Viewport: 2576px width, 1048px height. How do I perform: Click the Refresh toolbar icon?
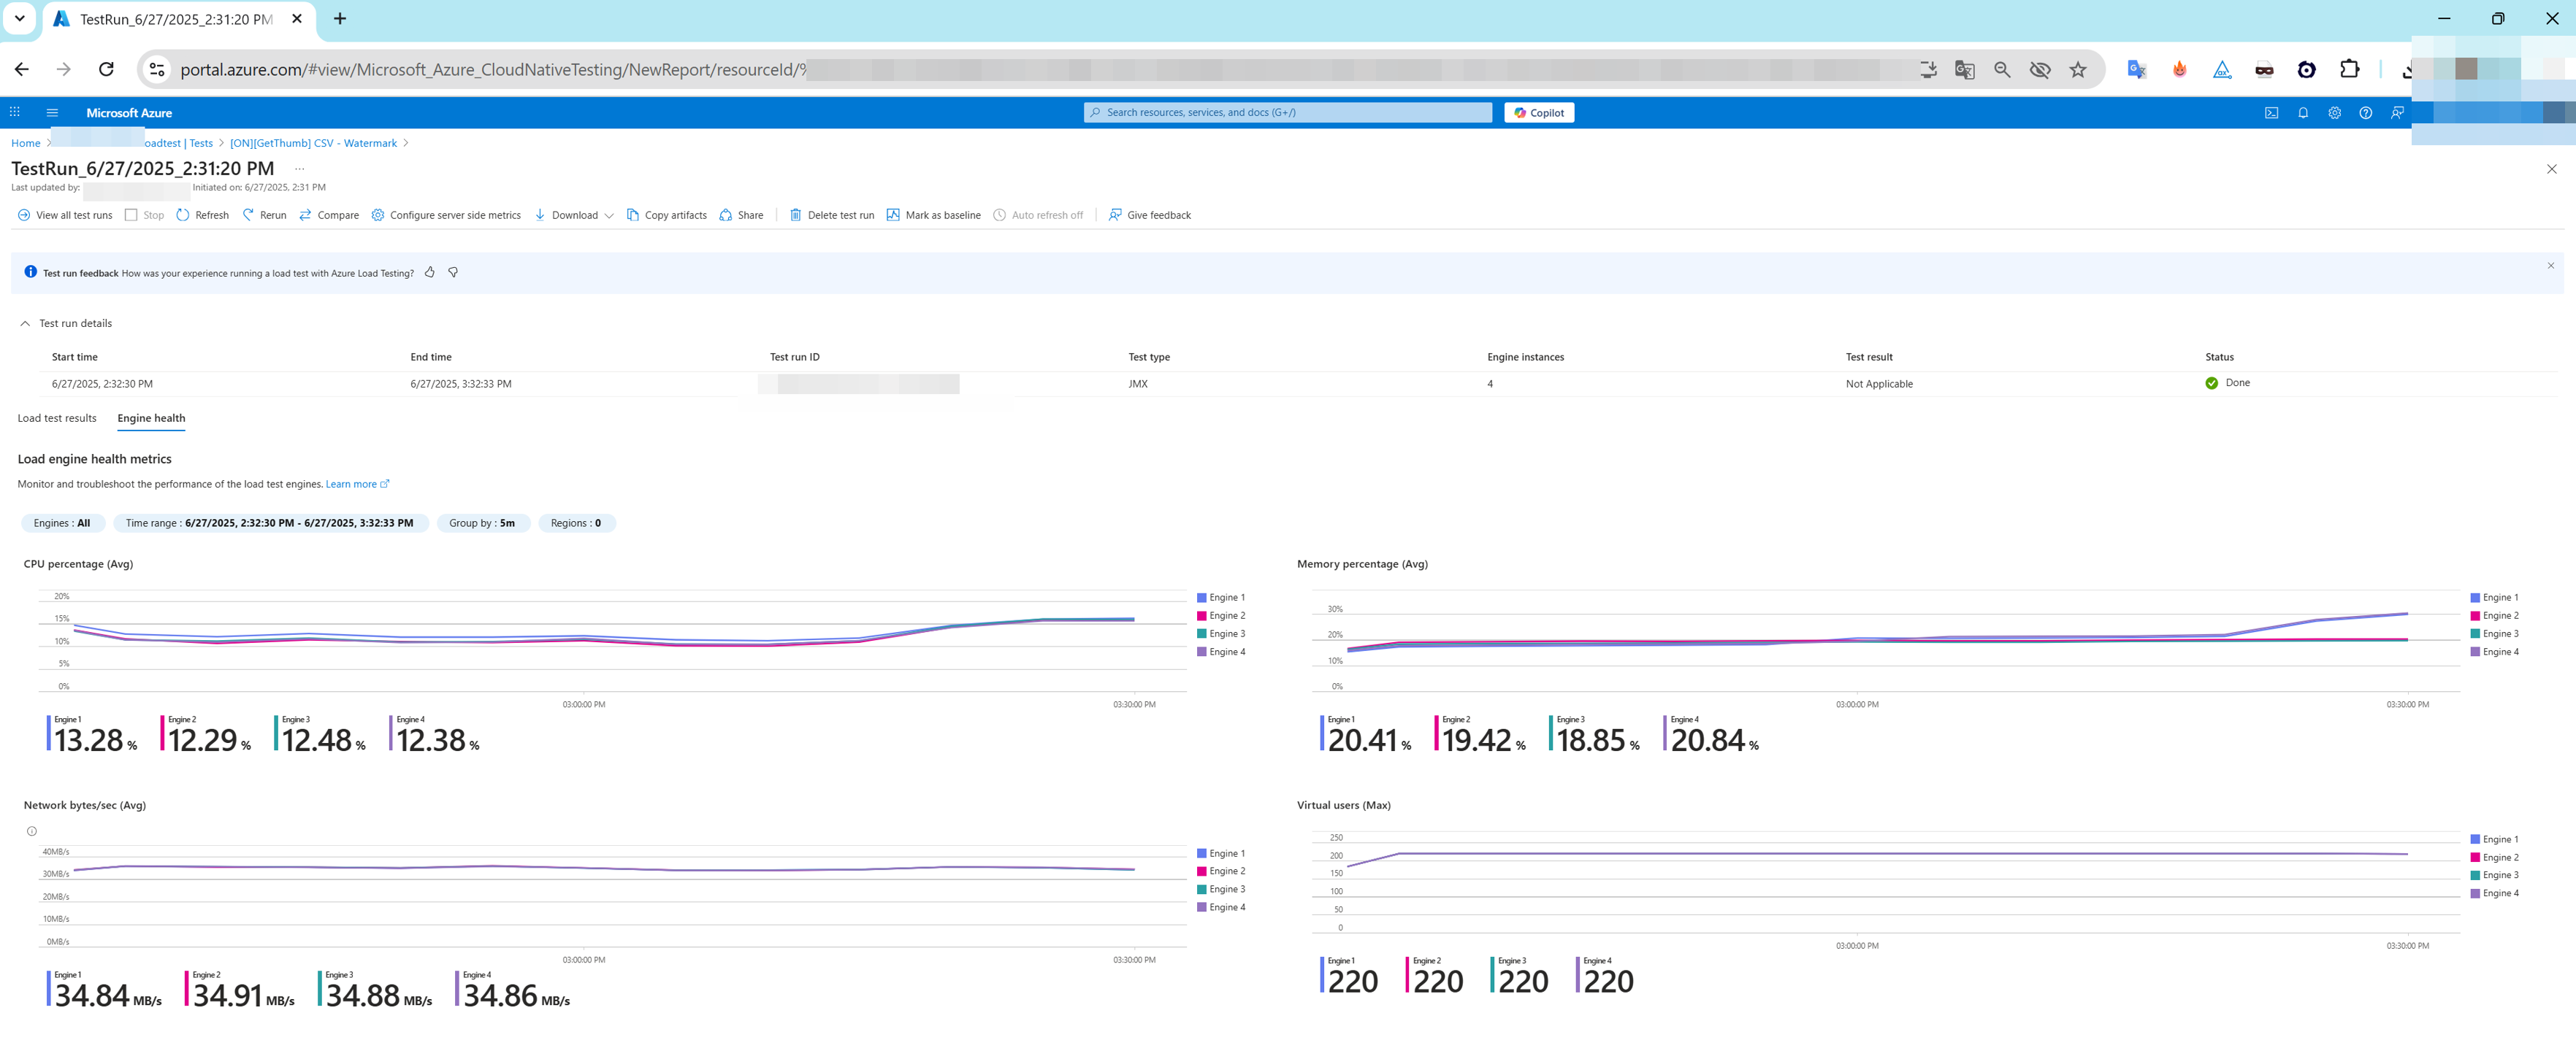tap(183, 215)
